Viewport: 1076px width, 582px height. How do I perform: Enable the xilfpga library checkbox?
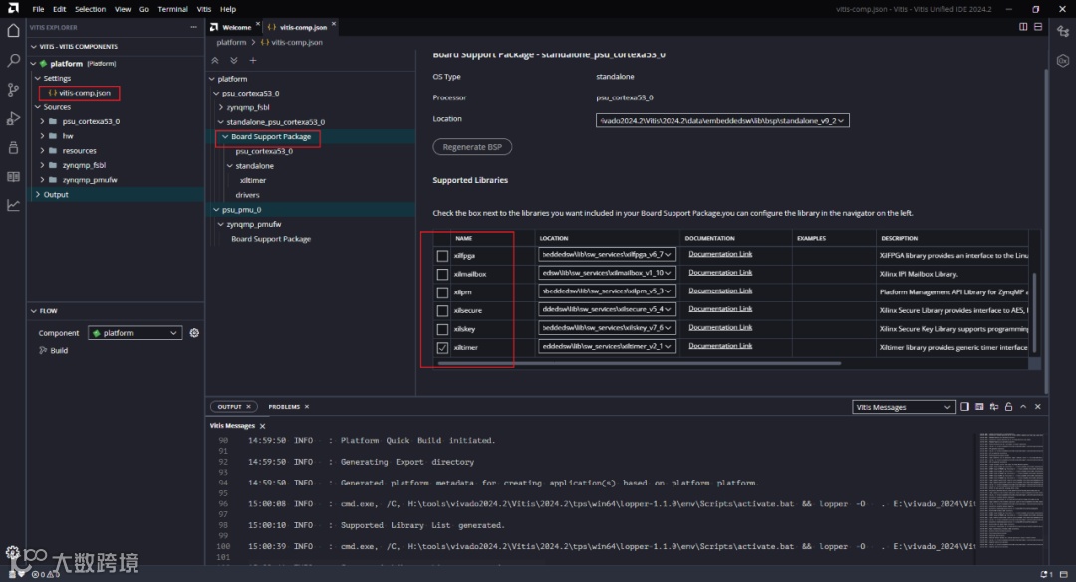click(442, 256)
